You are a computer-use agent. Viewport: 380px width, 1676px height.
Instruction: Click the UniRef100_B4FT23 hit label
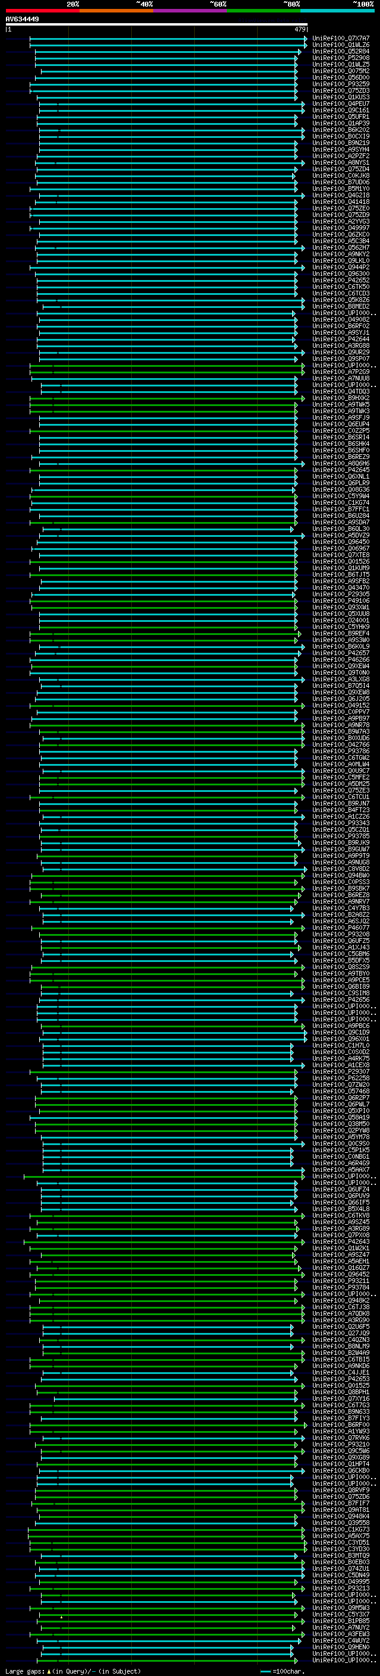pyautogui.click(x=341, y=810)
